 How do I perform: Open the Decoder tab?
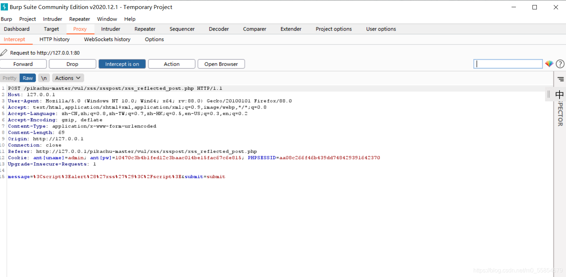pos(219,29)
